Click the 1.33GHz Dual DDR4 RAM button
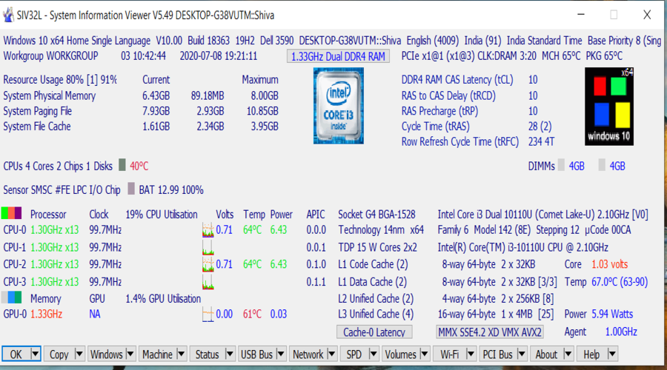This screenshot has height=370, width=667. [338, 56]
